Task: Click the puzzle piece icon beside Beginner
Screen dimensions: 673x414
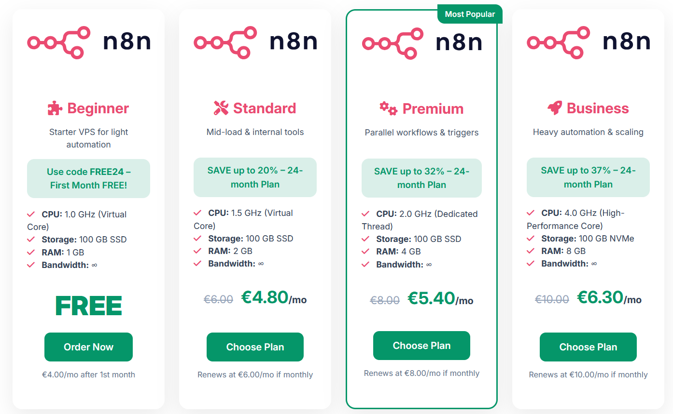Action: pos(55,108)
